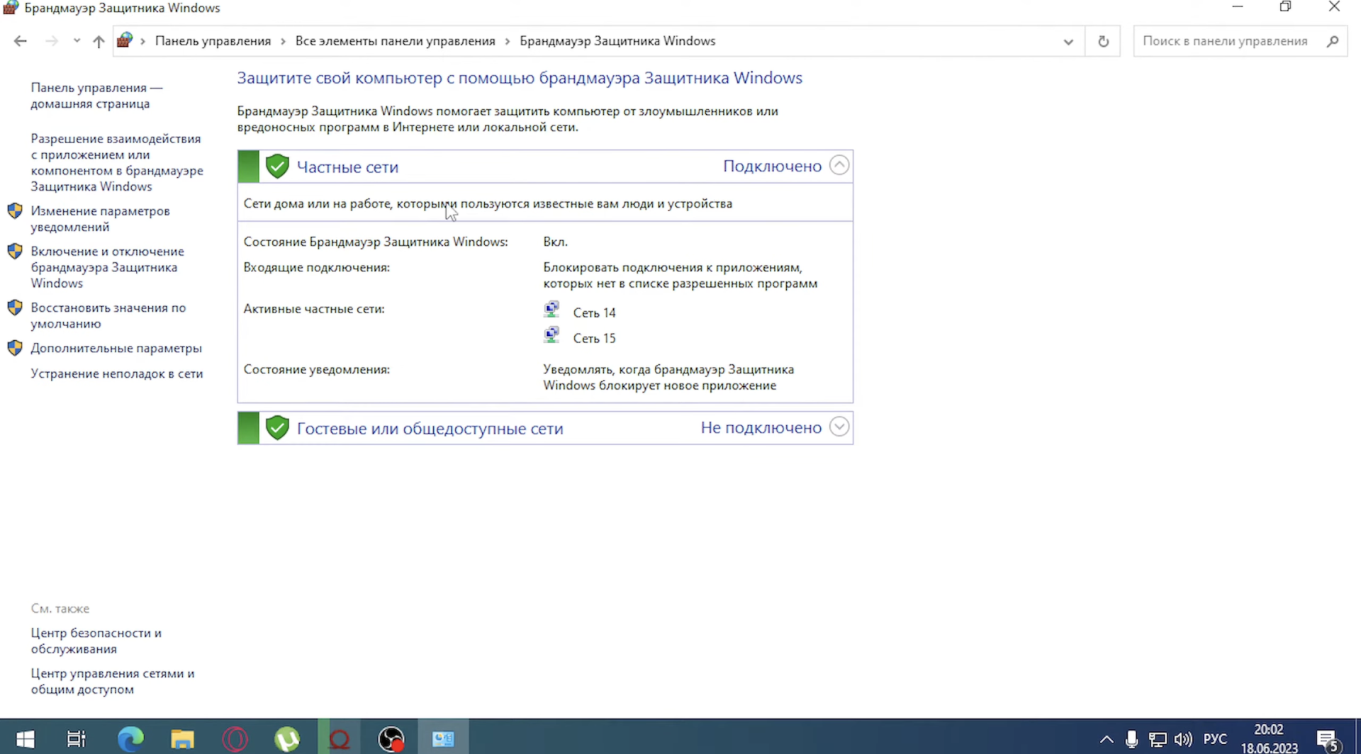The image size is (1361, 754).
Task: Open Task View in taskbar
Action: pyautogui.click(x=76, y=739)
